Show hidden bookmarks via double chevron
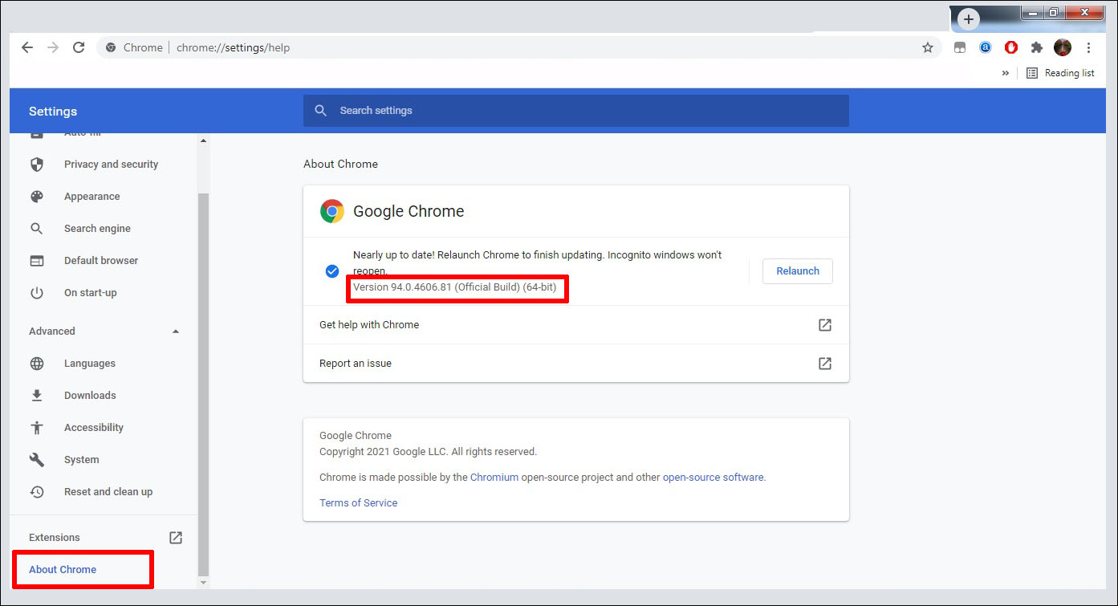 (x=1006, y=73)
